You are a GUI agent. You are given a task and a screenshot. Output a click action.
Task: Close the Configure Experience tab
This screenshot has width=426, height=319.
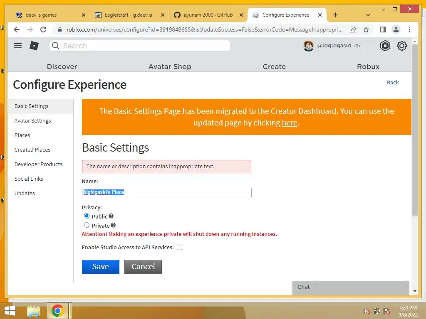pos(320,15)
